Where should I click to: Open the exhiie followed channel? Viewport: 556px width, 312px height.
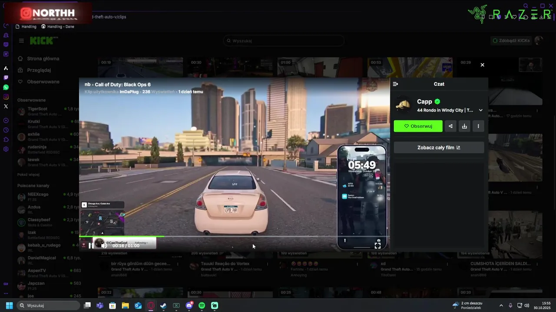coord(48,136)
